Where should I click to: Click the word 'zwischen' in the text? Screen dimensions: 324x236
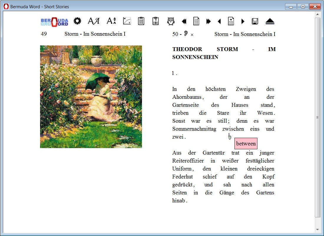[x=233, y=129]
